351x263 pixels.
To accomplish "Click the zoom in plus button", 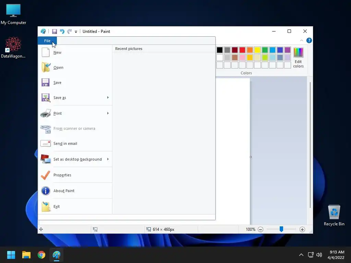I will [x=302, y=229].
